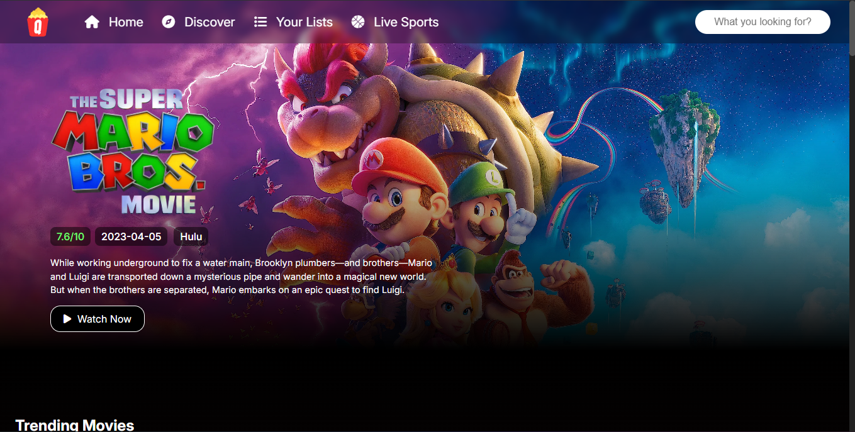Click the 2023-04-05 release date badge
The height and width of the screenshot is (432, 855).
coord(131,237)
